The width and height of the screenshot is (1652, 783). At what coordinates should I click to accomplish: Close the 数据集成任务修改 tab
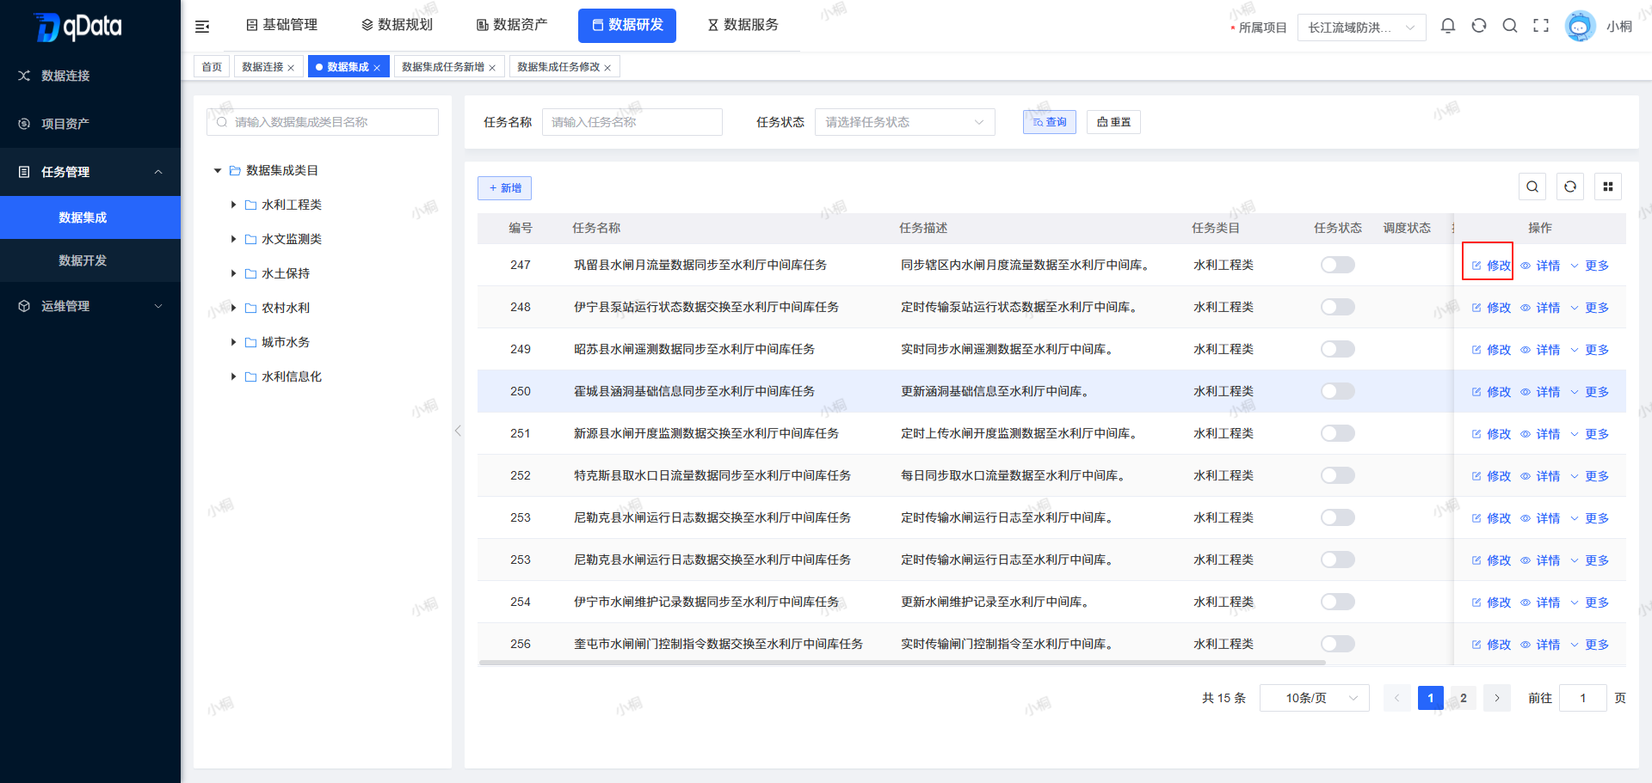click(607, 68)
